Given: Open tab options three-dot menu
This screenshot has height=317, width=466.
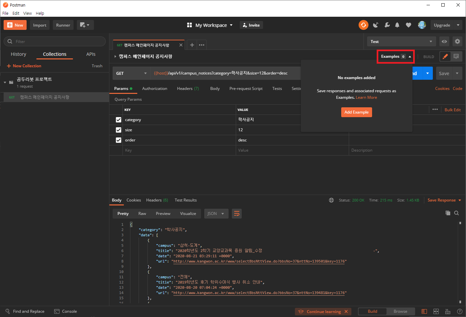Looking at the screenshot, I should [x=202, y=45].
